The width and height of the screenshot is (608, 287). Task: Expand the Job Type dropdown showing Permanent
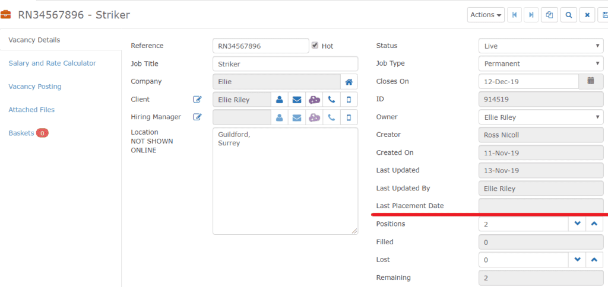(x=541, y=63)
